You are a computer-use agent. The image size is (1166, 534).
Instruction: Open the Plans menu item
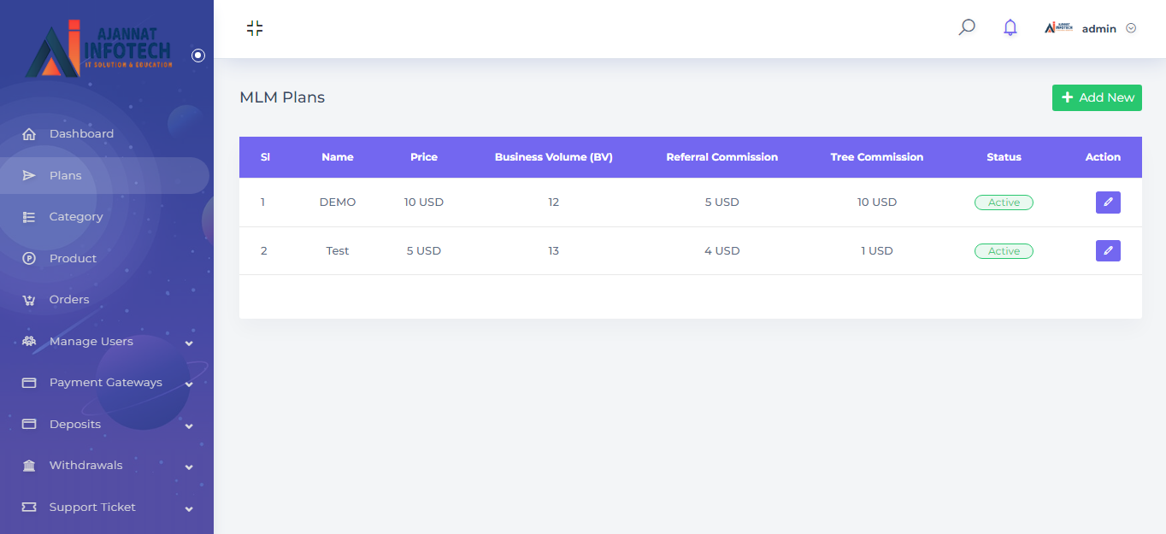66,176
